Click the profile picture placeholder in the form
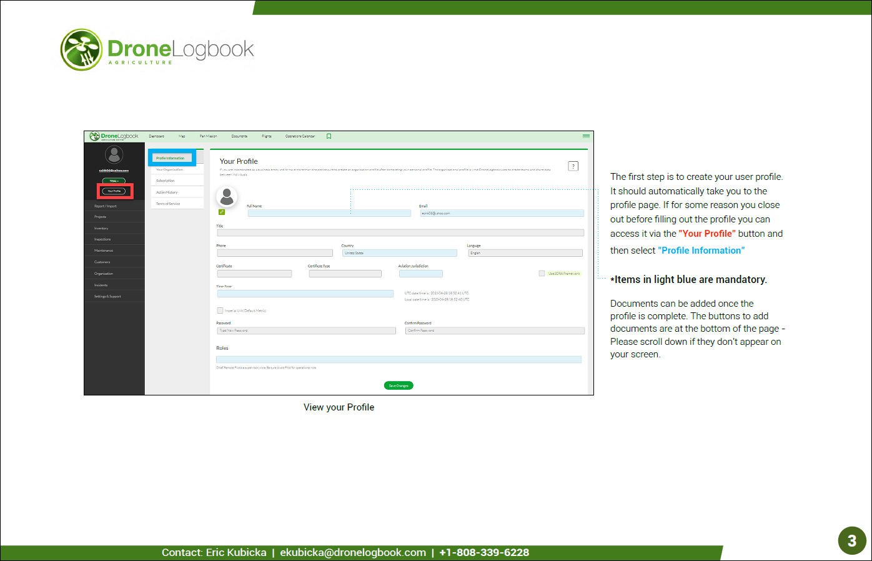 [x=227, y=196]
